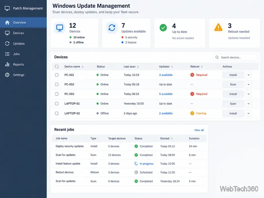Check the LAPTOP-02 row checkbox
Viewport: 264px width, 198px height.
[57, 113]
